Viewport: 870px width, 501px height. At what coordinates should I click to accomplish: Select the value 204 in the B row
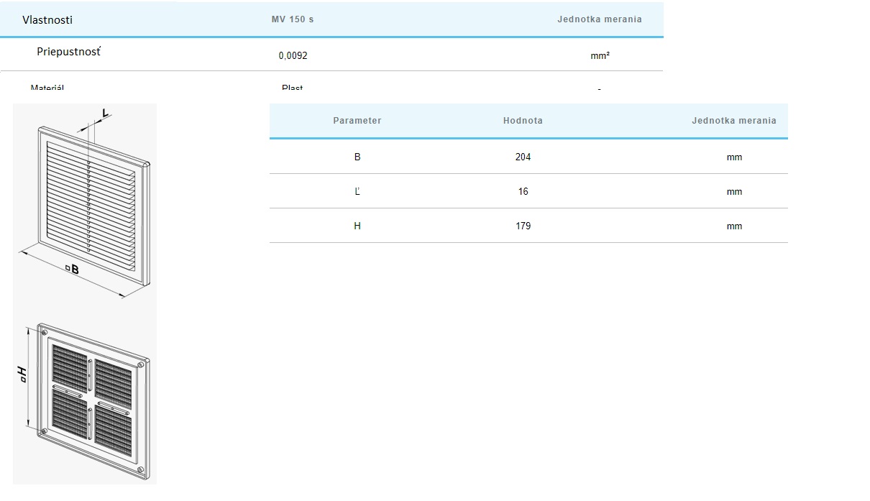pos(523,157)
